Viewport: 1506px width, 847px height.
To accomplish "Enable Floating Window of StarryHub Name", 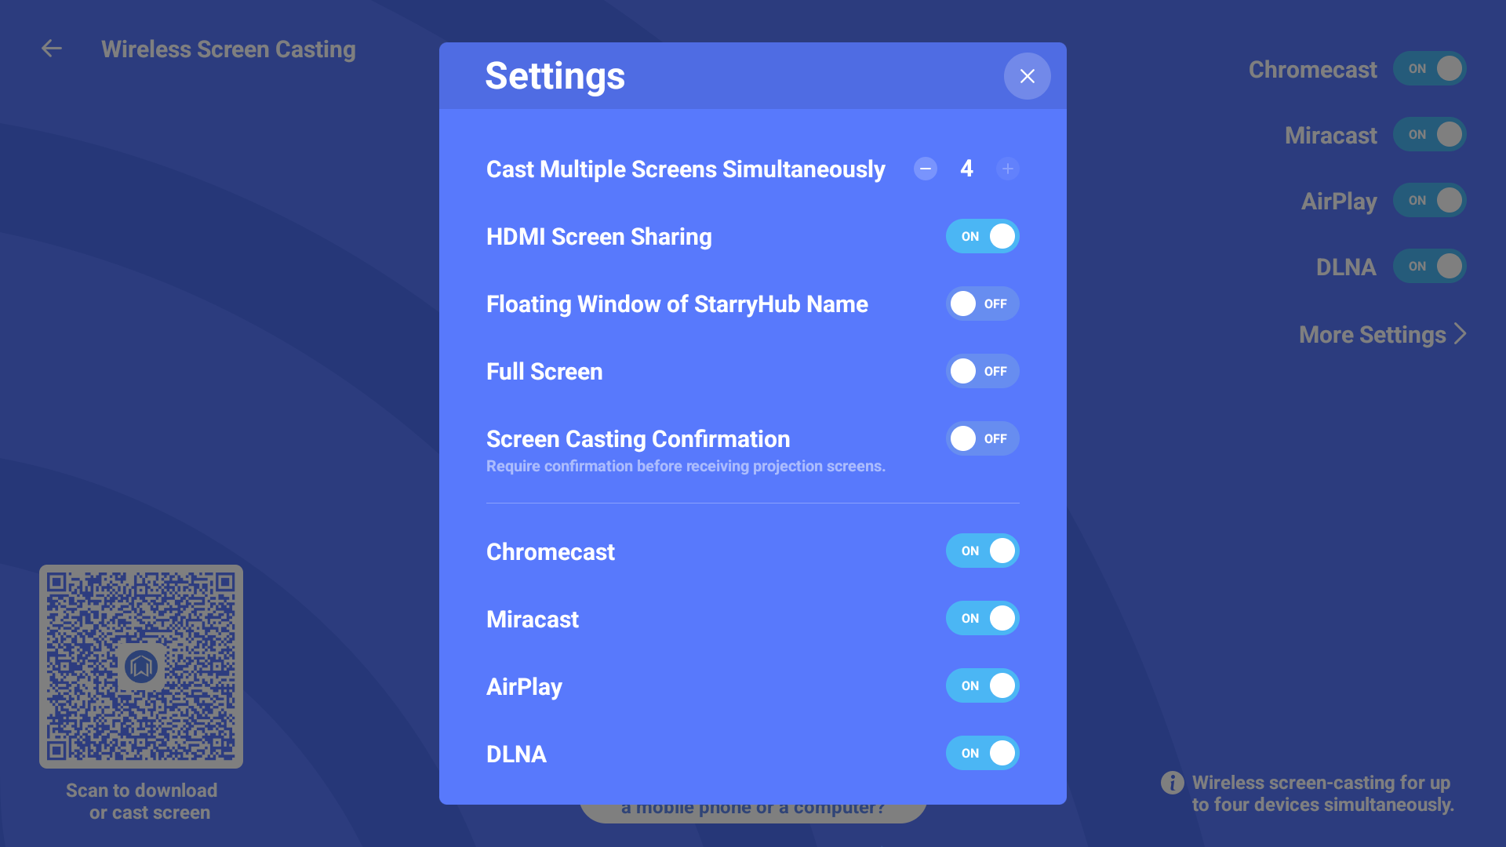I will (982, 304).
